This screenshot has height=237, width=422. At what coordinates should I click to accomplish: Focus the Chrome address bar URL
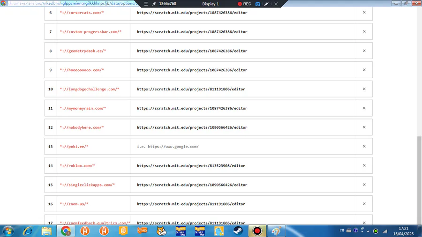73,3
